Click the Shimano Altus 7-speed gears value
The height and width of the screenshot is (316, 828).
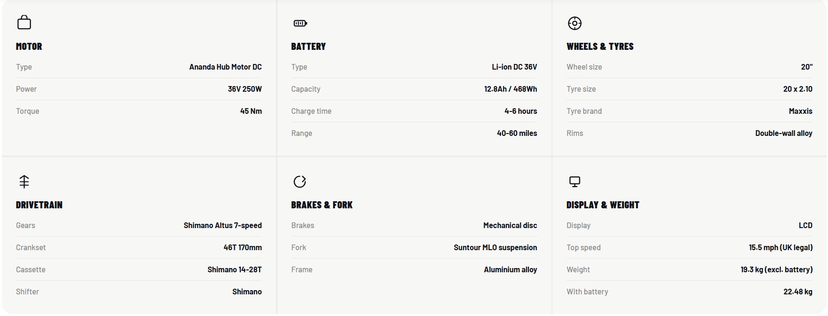click(x=223, y=225)
